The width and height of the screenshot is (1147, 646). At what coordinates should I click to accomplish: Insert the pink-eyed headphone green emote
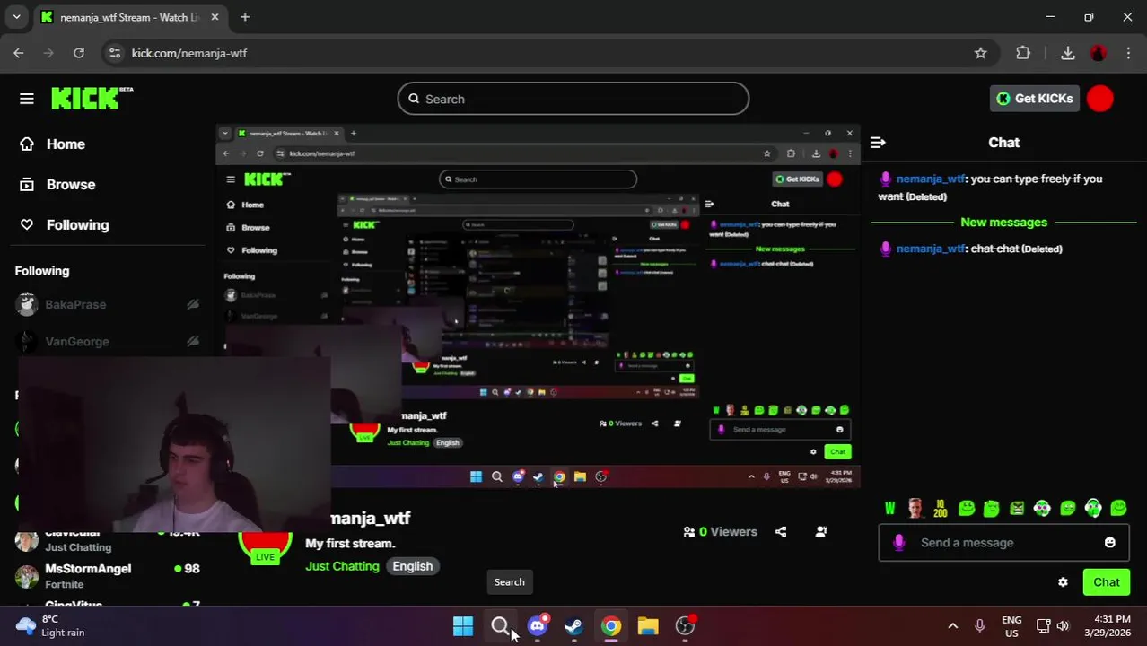[x=1042, y=509]
